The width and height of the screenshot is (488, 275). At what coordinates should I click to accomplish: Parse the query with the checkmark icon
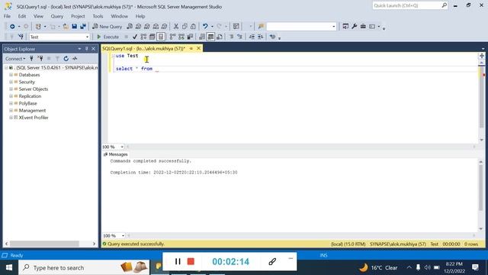(135, 37)
